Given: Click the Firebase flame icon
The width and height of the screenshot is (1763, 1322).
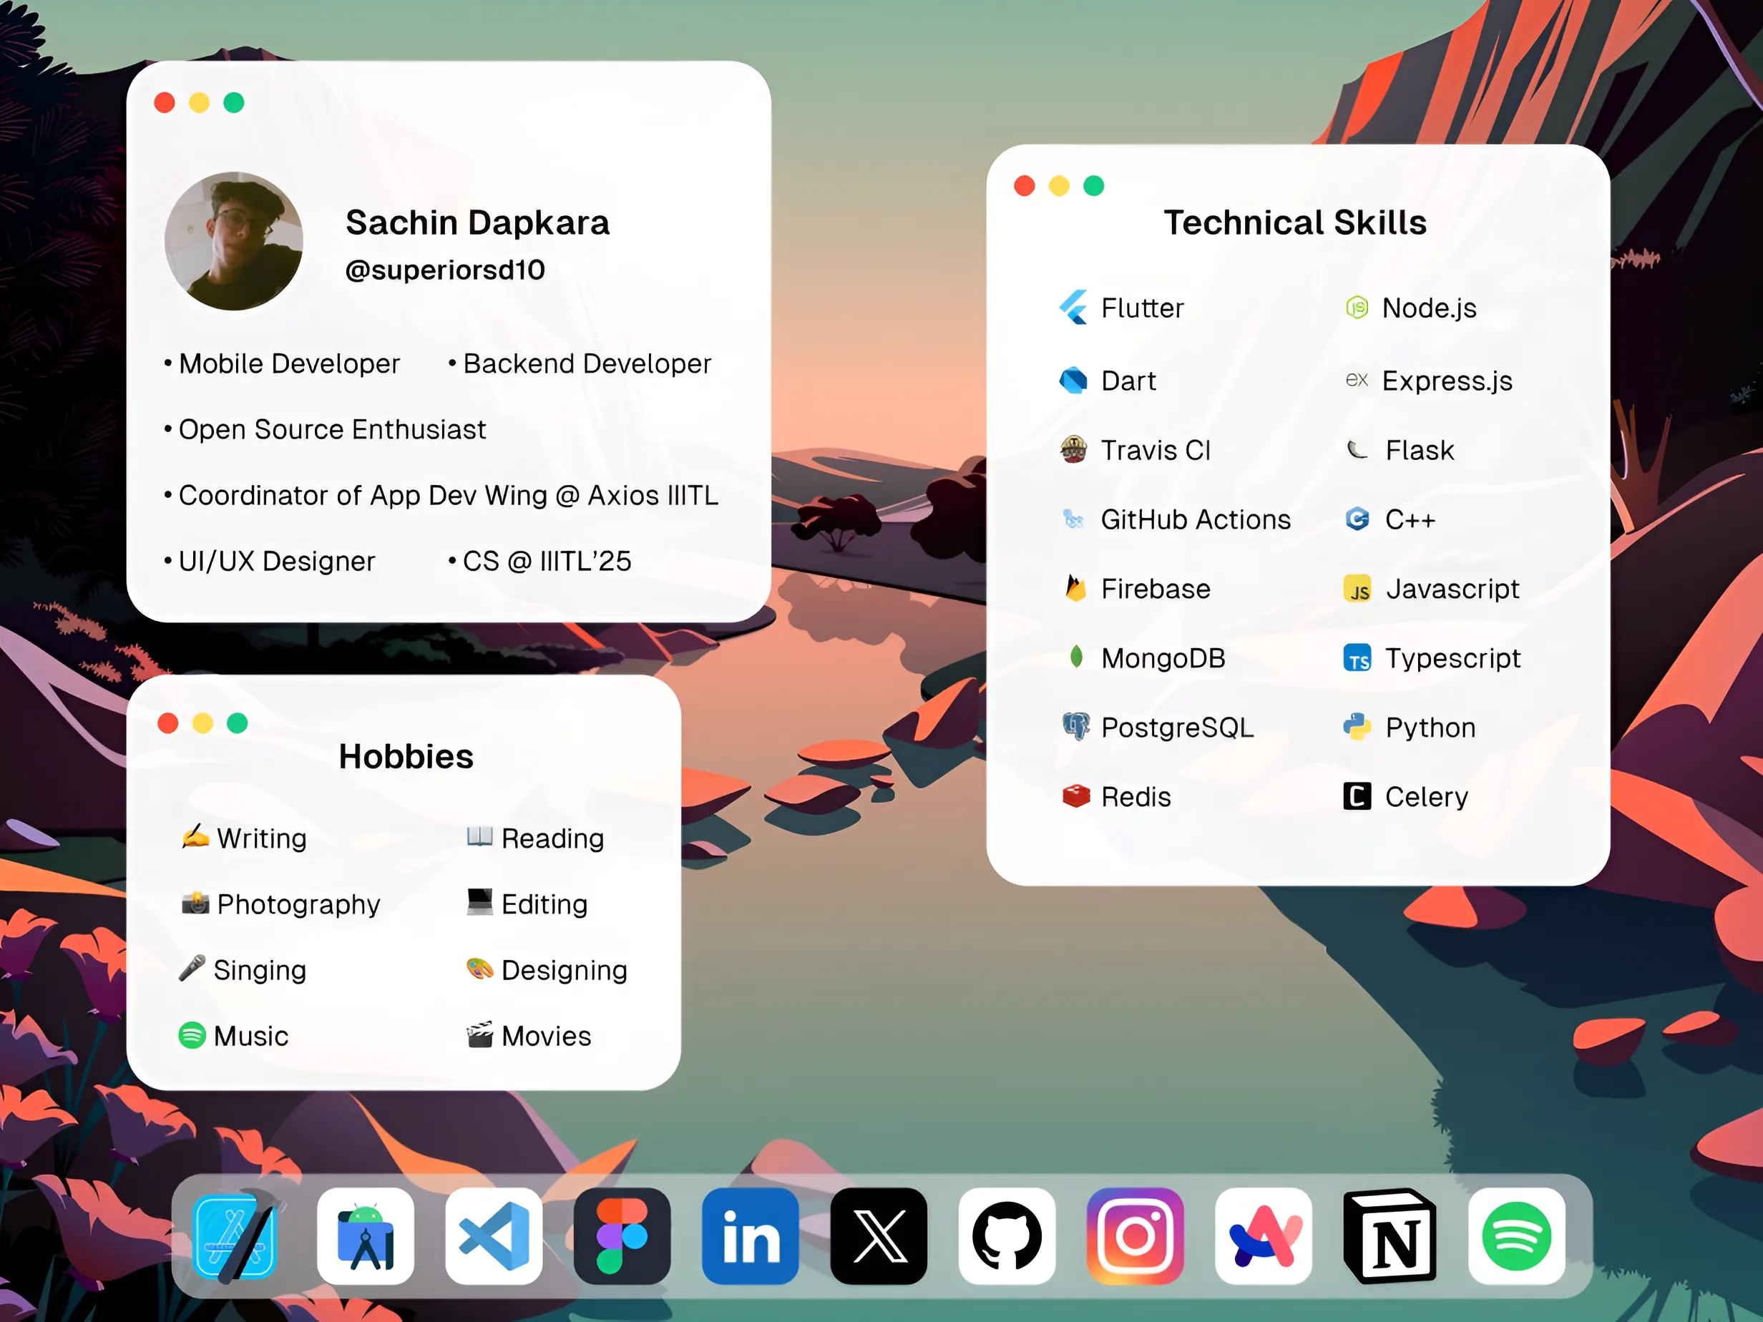Looking at the screenshot, I should coord(1075,589).
